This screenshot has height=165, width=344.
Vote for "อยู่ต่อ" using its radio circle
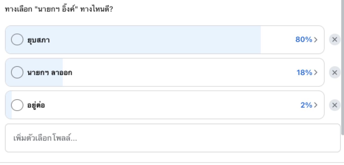(x=17, y=105)
